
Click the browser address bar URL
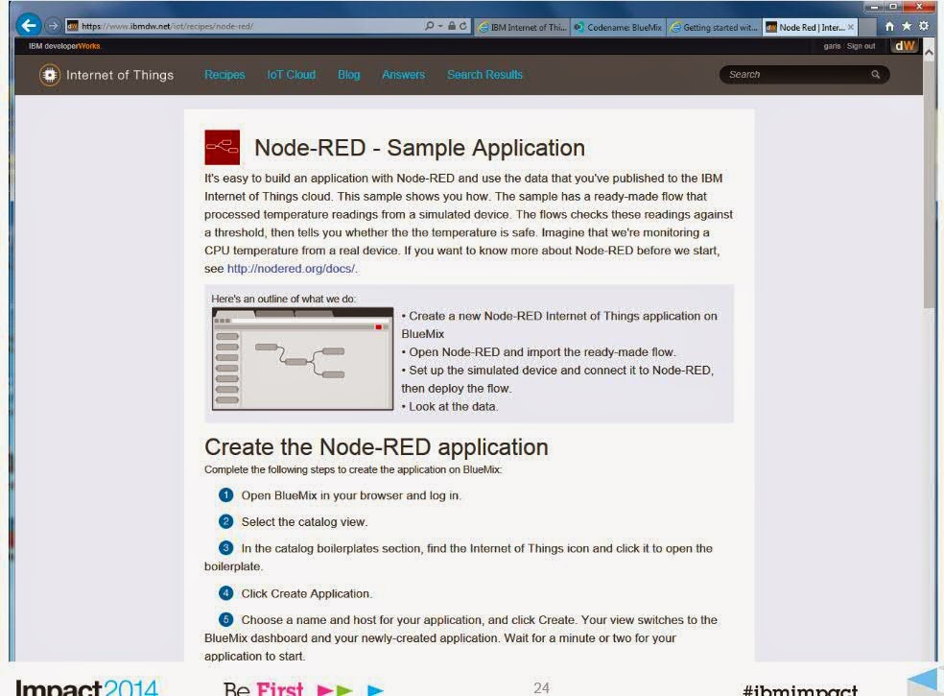(167, 27)
